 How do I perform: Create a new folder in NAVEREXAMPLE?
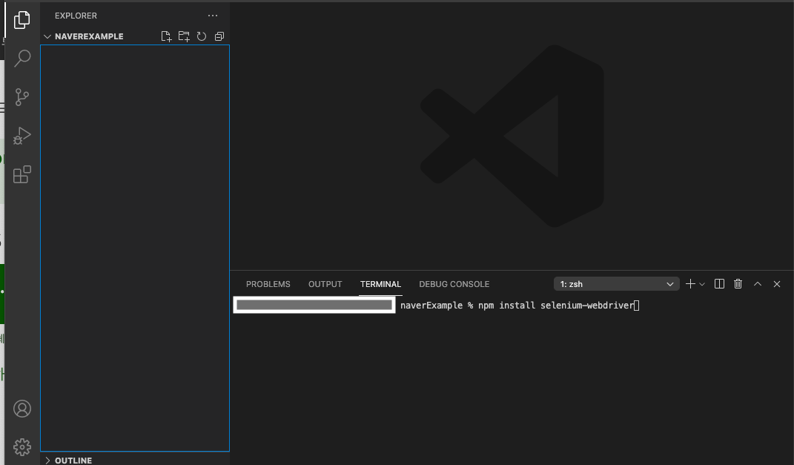(x=184, y=36)
